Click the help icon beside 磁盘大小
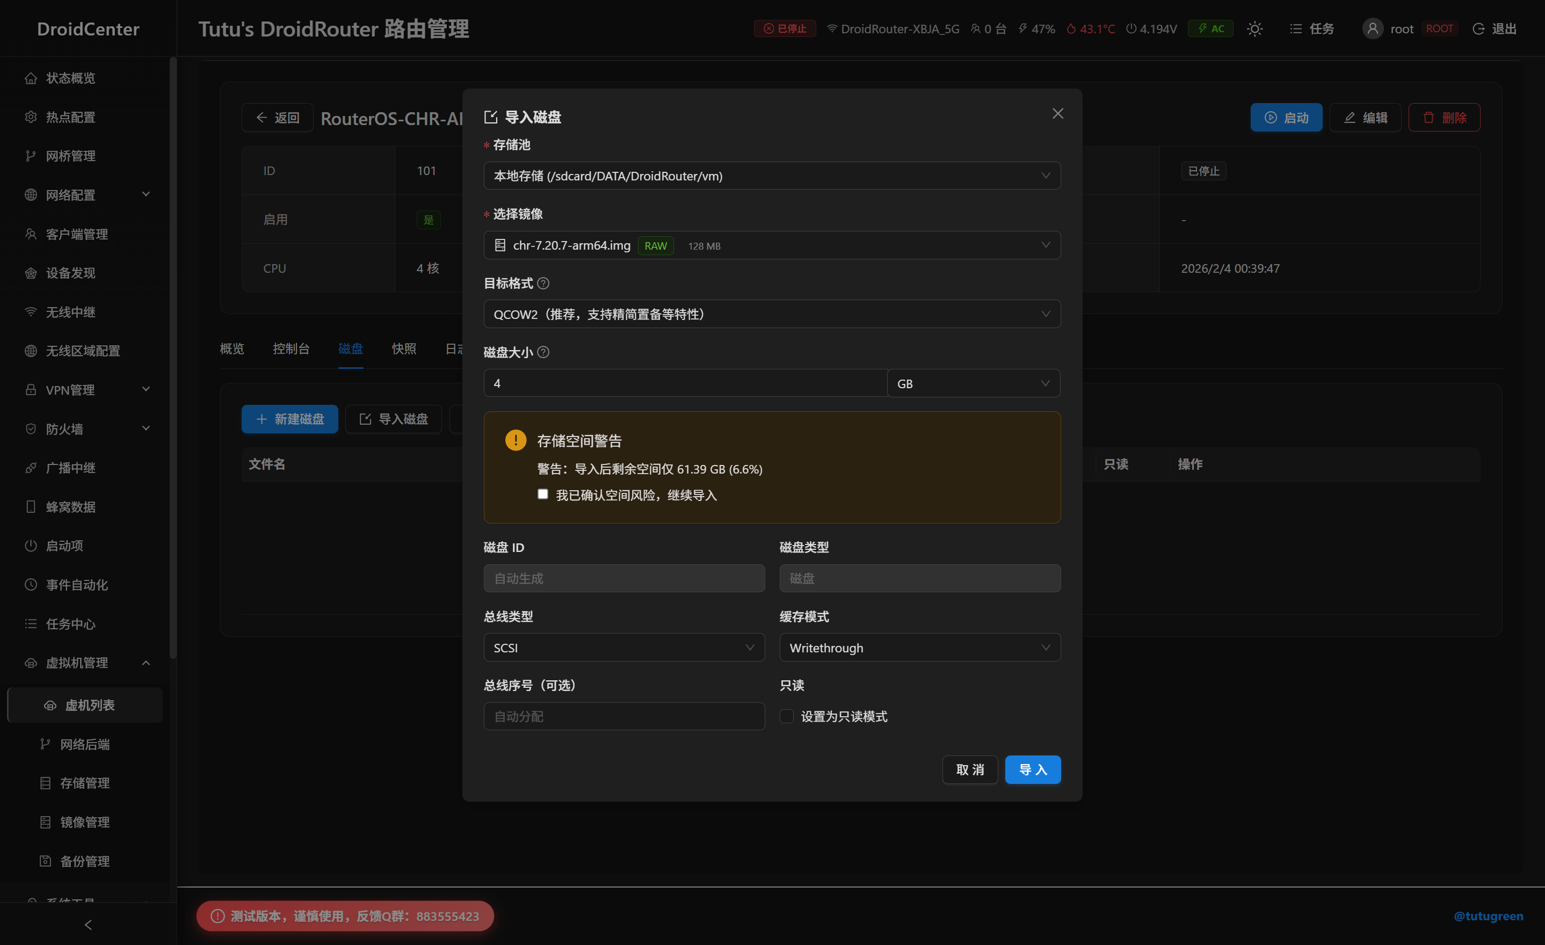The image size is (1545, 945). (x=543, y=352)
